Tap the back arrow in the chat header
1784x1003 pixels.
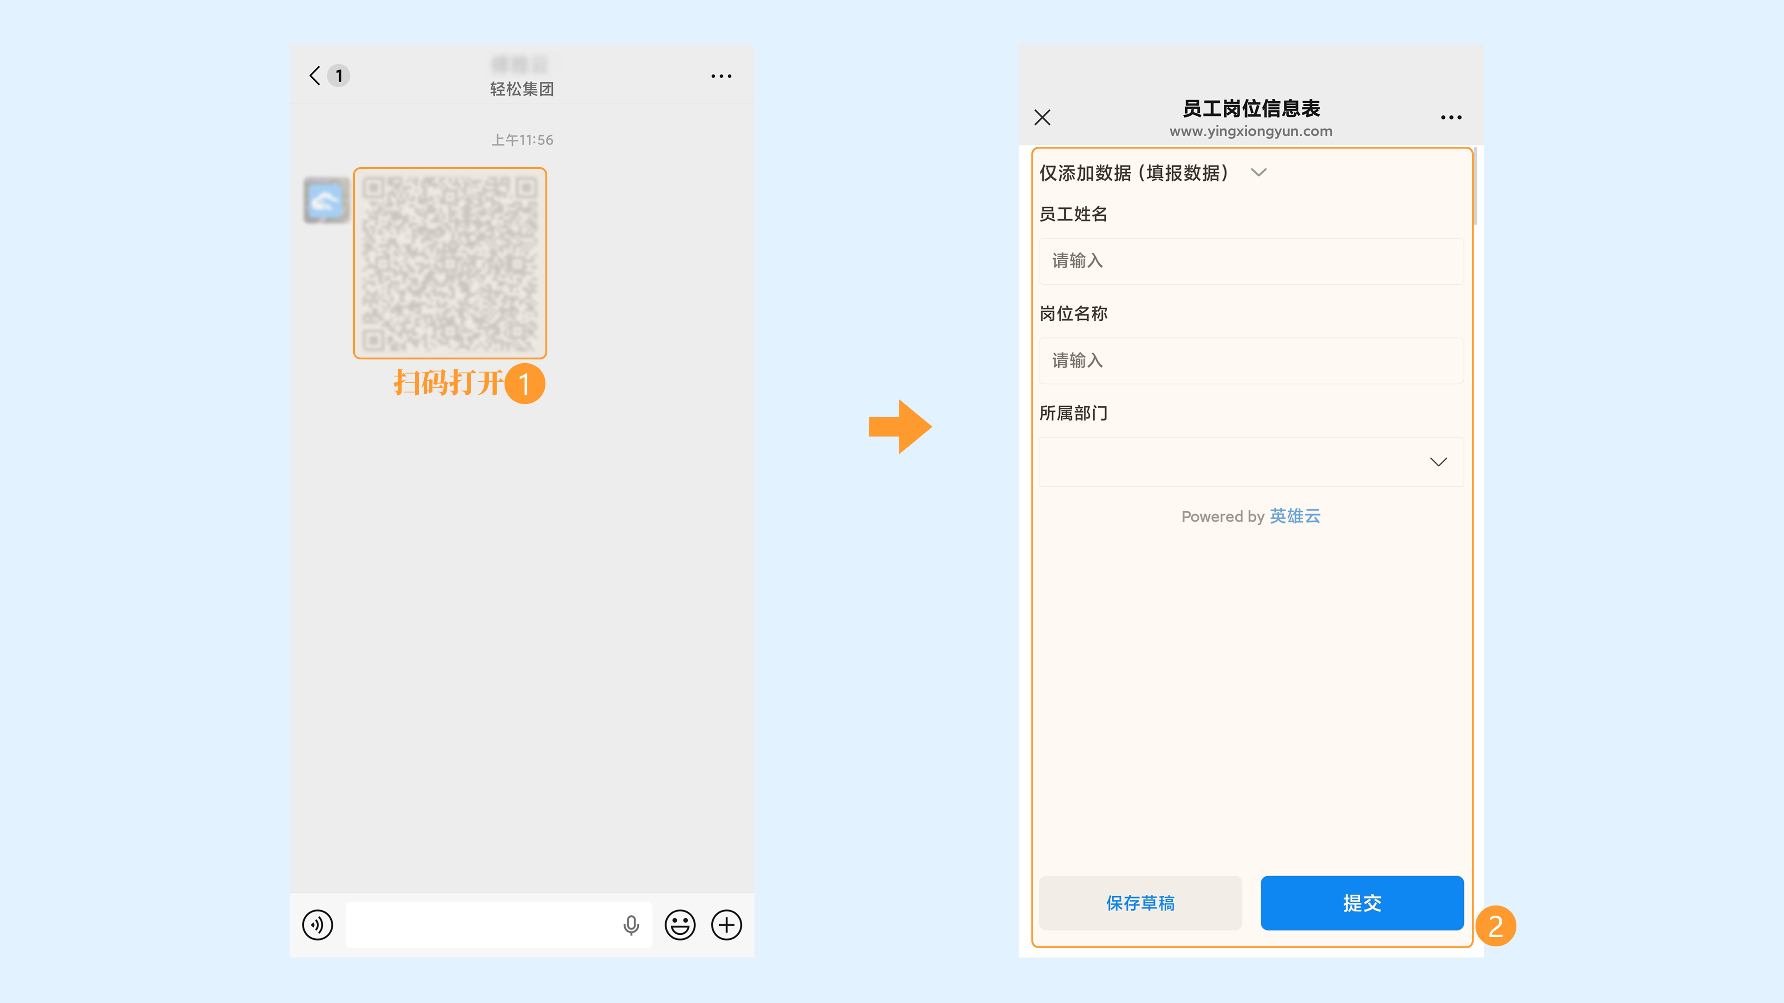click(x=315, y=75)
